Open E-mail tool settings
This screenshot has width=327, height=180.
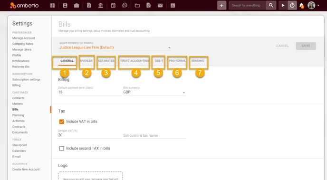16,157
